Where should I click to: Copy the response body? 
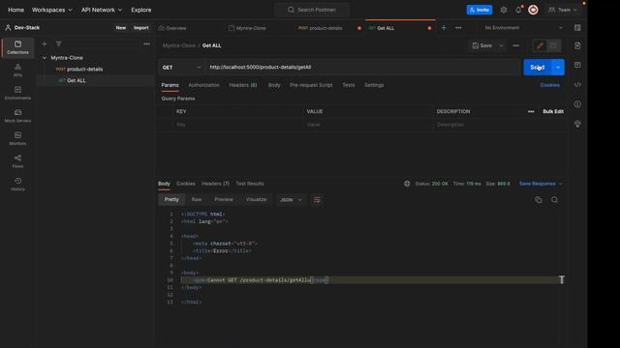point(539,200)
